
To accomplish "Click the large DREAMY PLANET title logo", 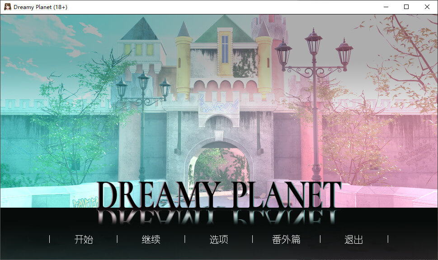I will click(x=219, y=195).
